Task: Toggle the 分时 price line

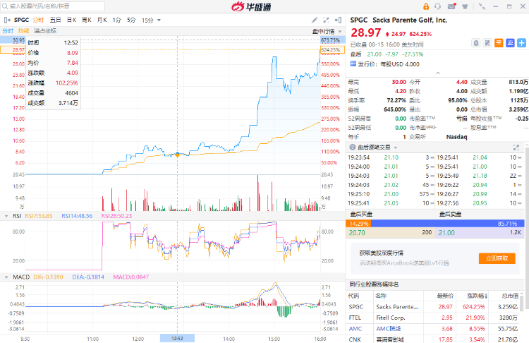Action: (x=8, y=31)
